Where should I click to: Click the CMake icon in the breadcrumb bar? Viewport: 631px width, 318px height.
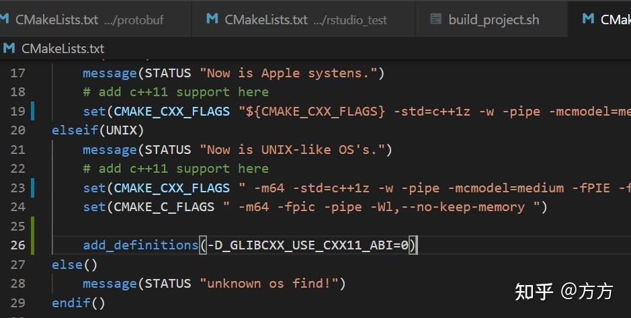9,48
